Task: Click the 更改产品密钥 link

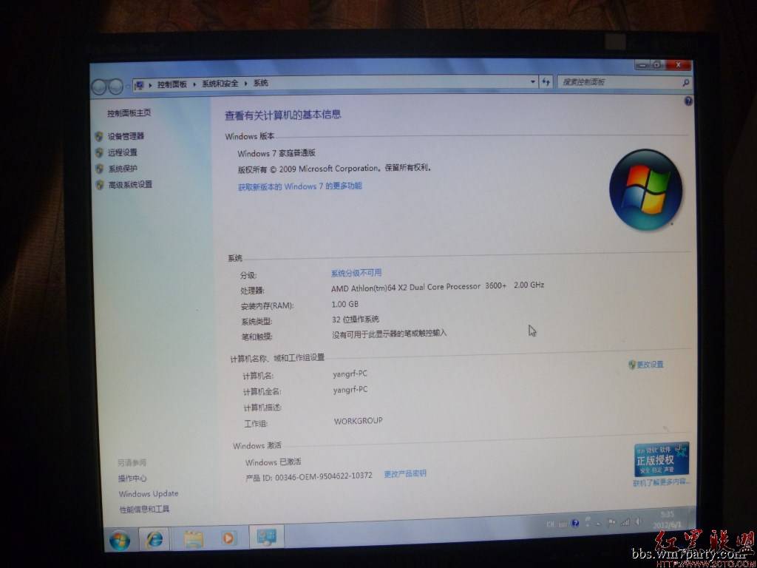Action: (x=405, y=474)
